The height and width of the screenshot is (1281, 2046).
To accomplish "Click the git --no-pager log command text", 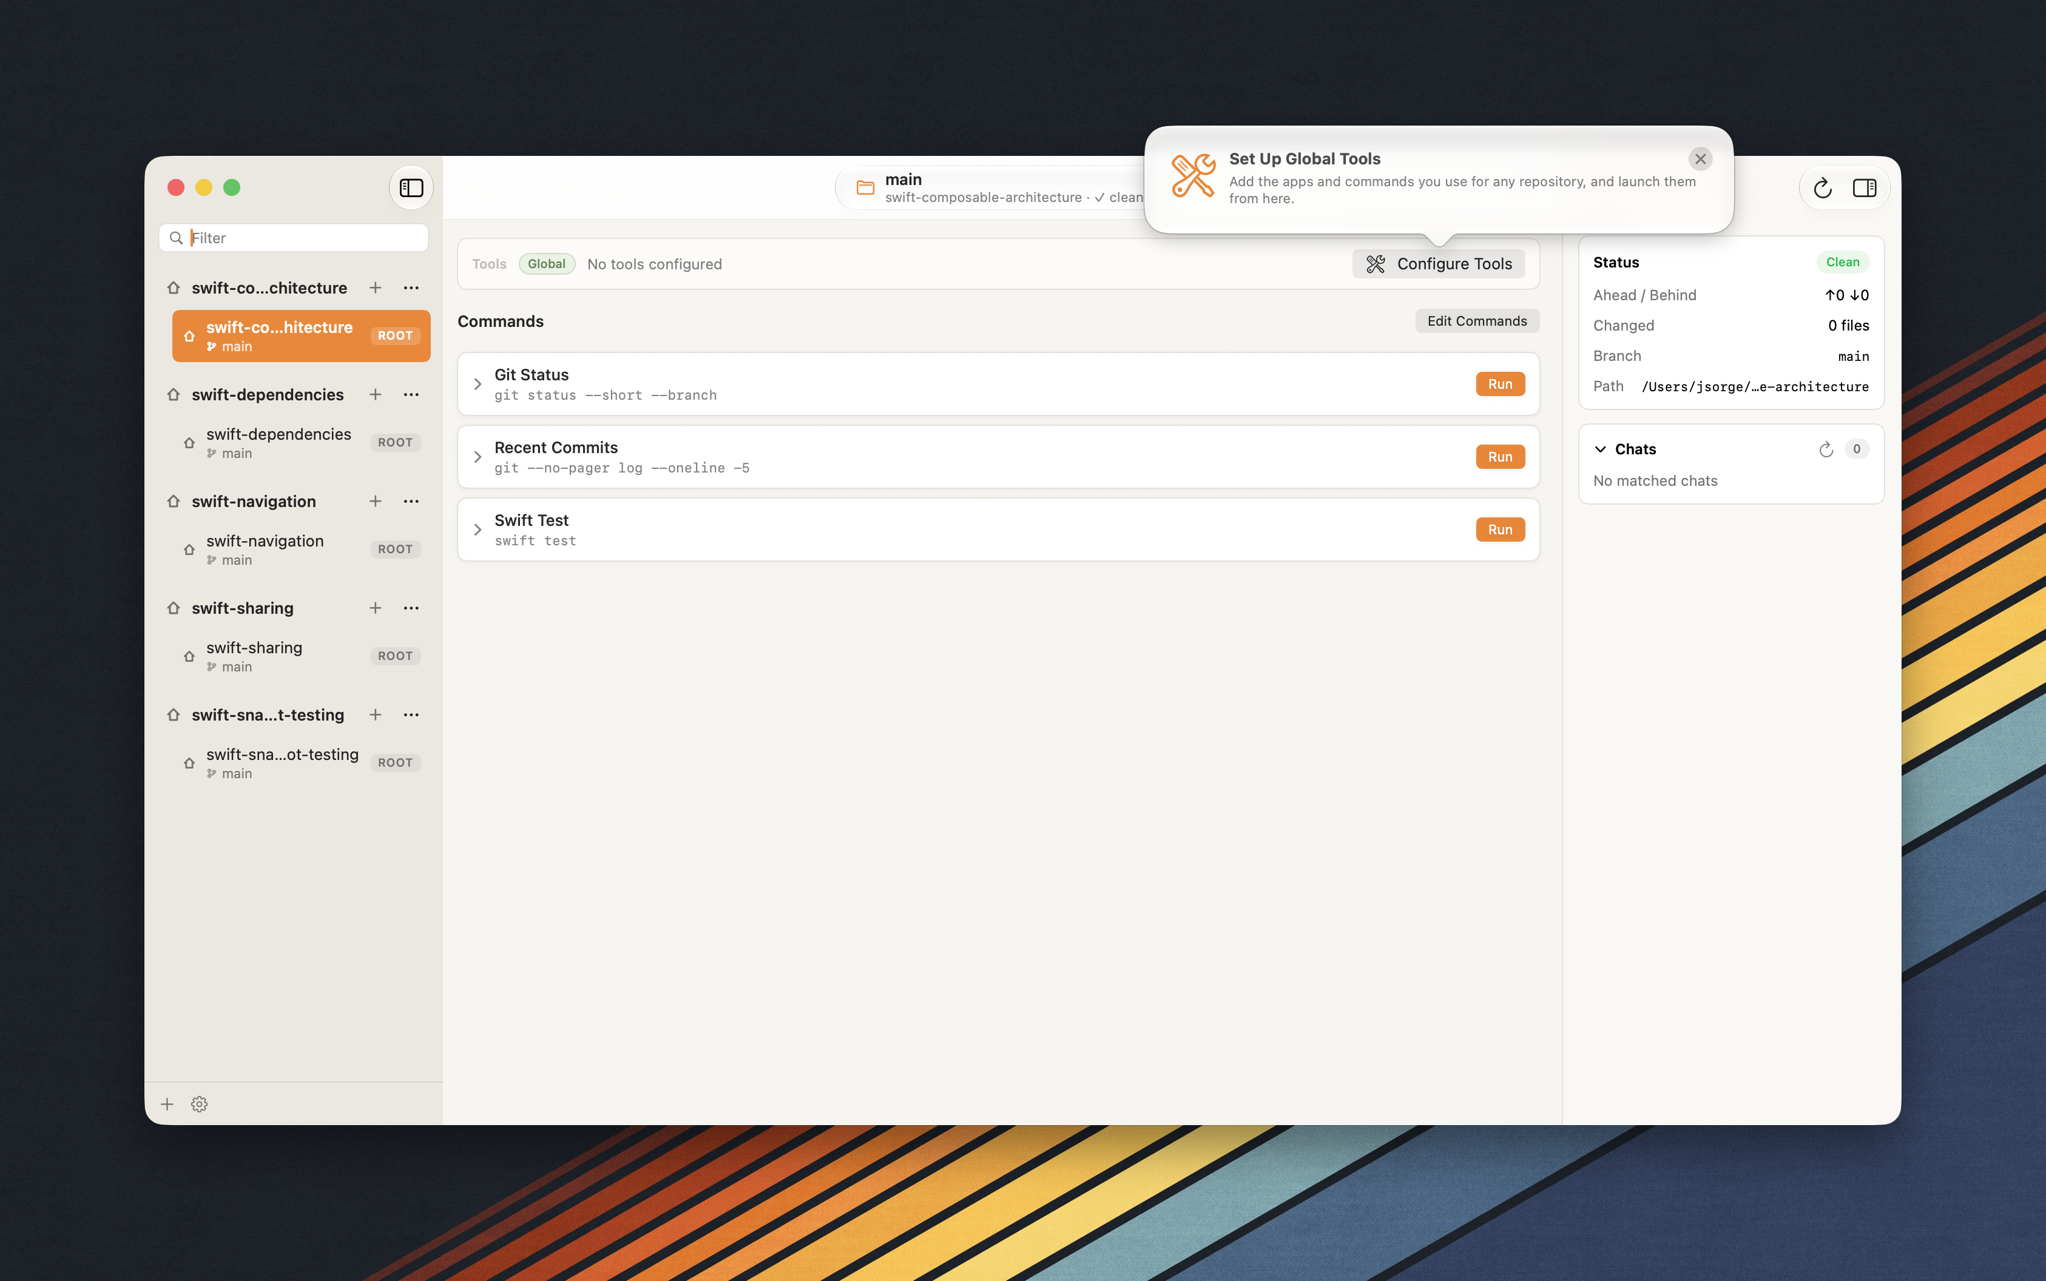I will point(621,468).
